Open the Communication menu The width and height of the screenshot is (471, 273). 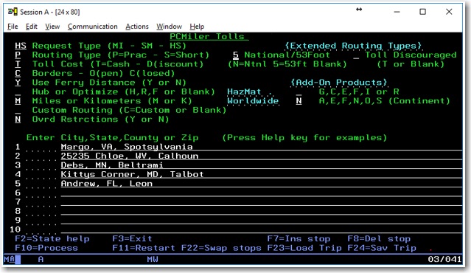[x=93, y=27]
